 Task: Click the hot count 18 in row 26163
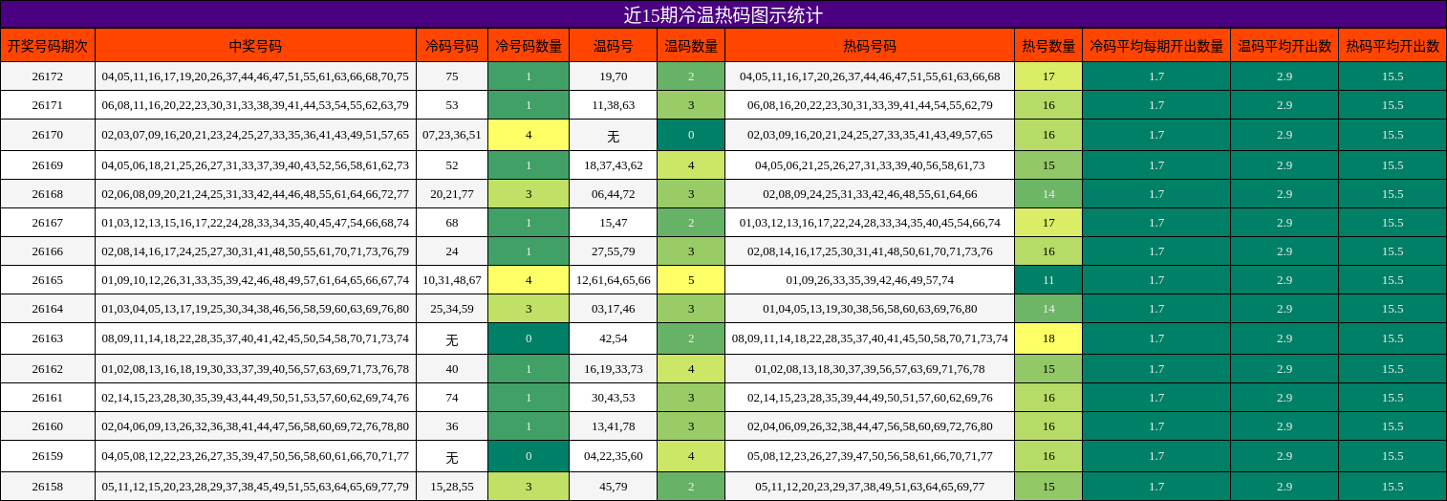(x=1048, y=338)
